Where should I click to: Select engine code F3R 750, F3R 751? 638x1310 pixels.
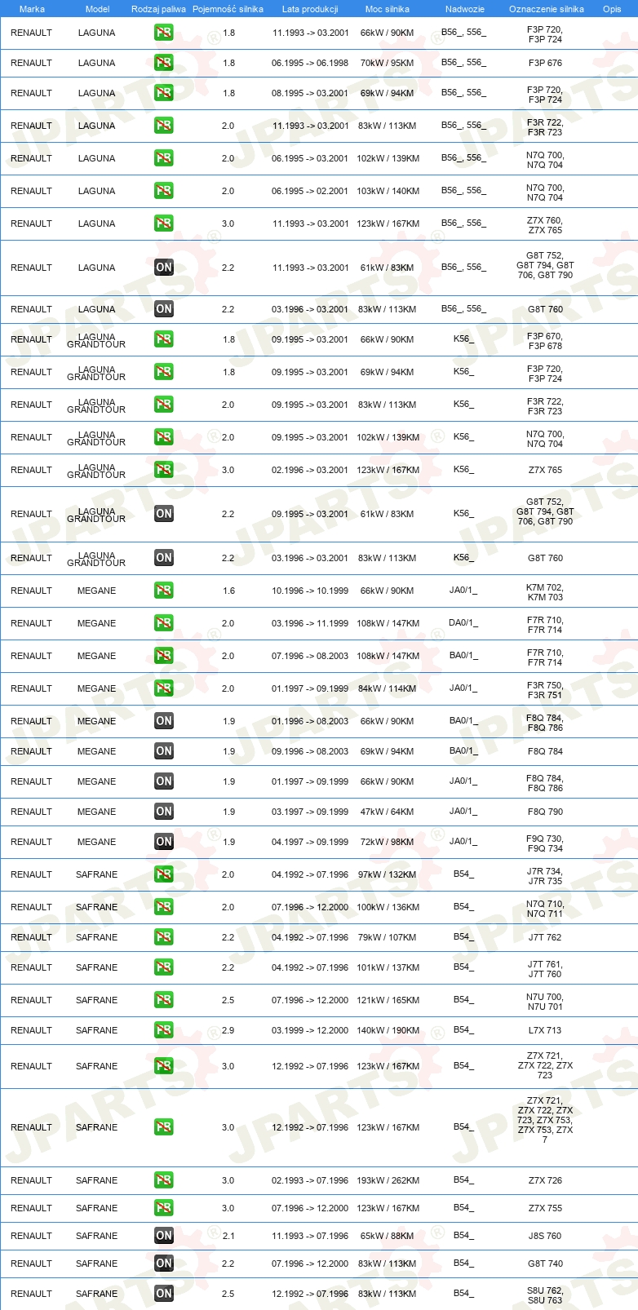(x=545, y=690)
